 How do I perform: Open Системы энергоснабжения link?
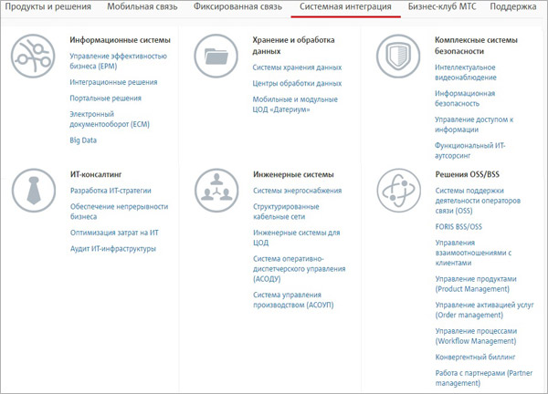click(298, 191)
